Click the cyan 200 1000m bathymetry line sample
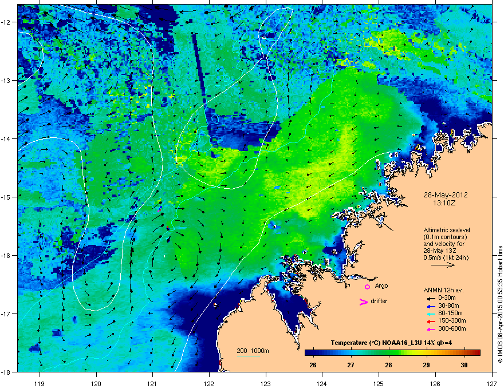504x389 pixels. click(x=249, y=356)
